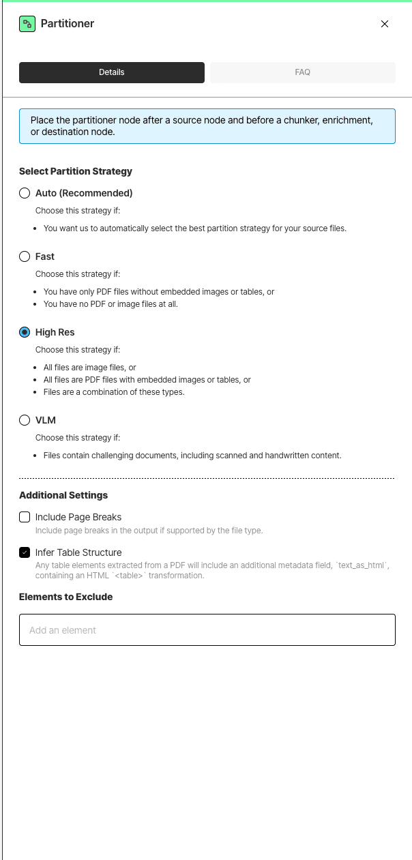Click the Partitioner title text
This screenshot has width=412, height=860.
68,24
